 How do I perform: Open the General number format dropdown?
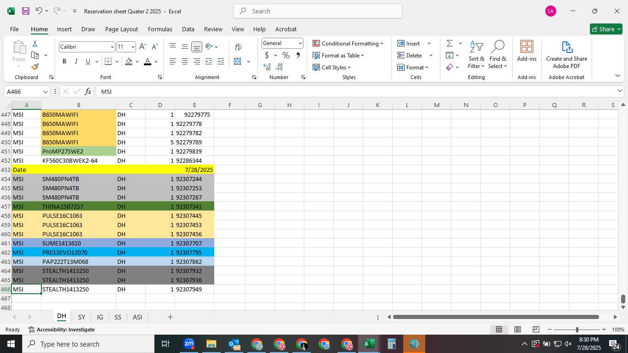pyautogui.click(x=300, y=43)
